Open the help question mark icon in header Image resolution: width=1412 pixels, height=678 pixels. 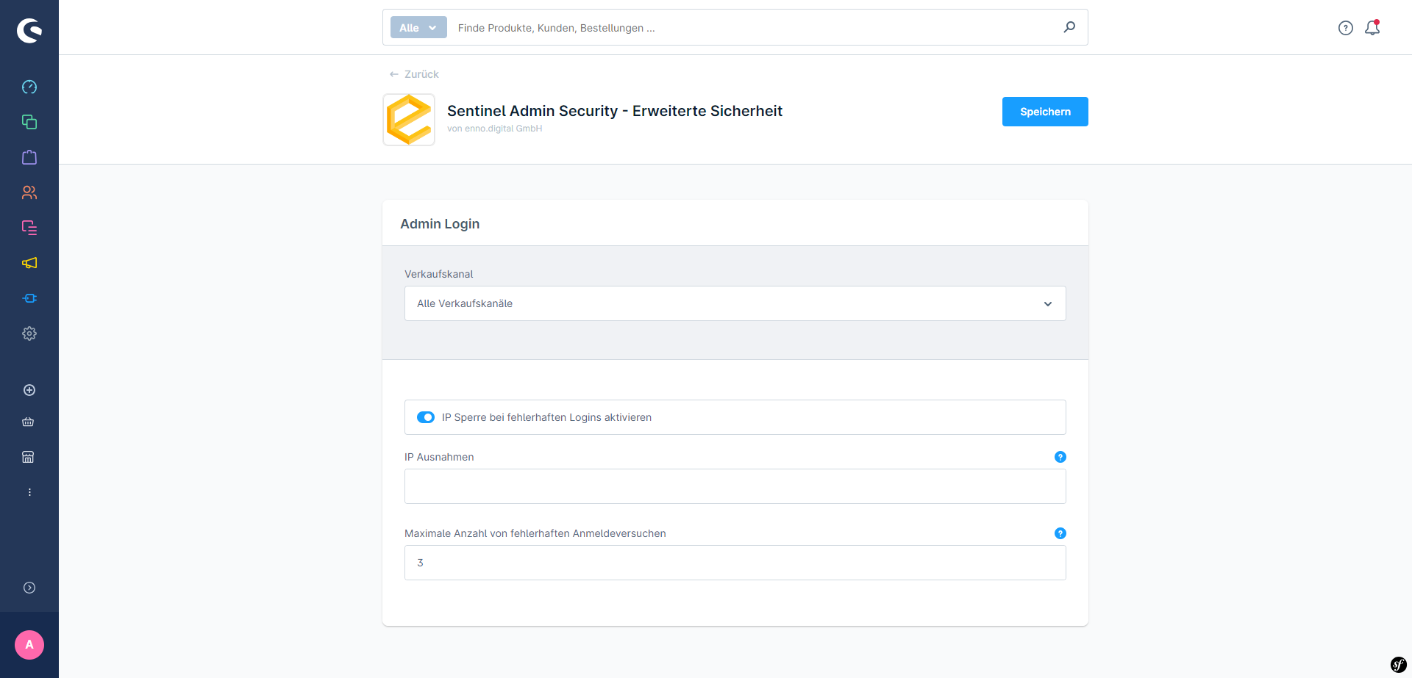[x=1345, y=28]
